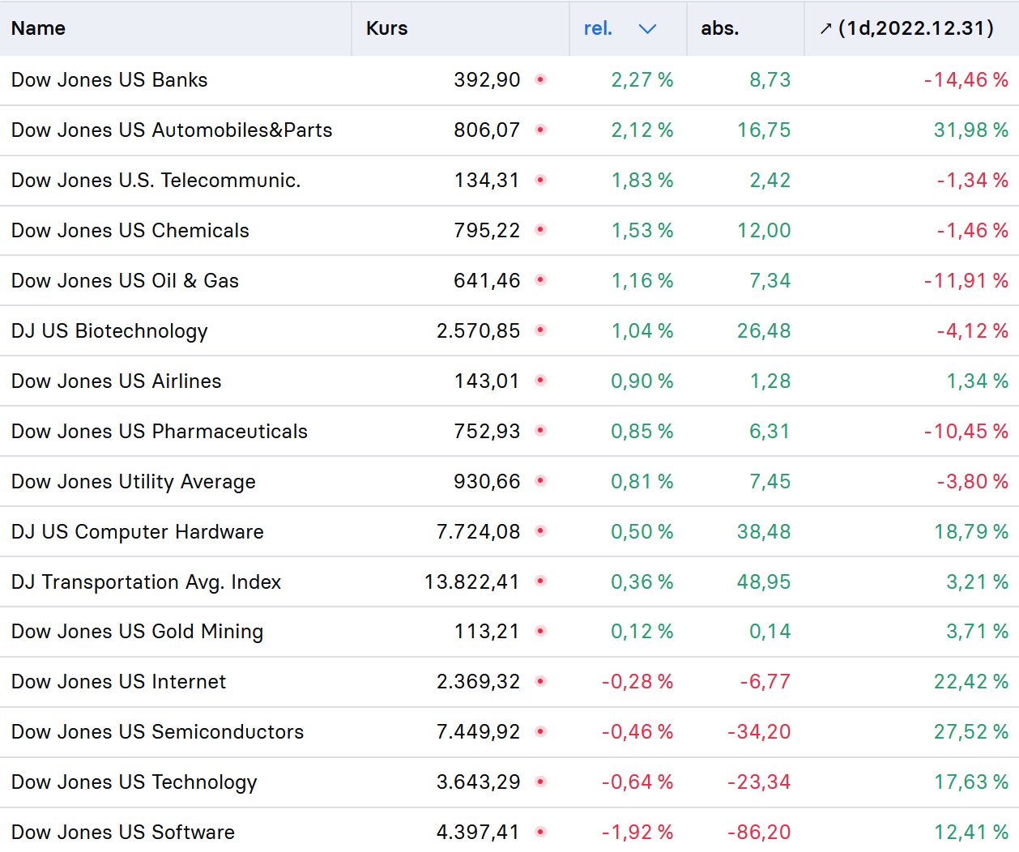This screenshot has height=852, width=1019.
Task: Click red status dot for Computer Hardware row
Action: click(x=541, y=531)
